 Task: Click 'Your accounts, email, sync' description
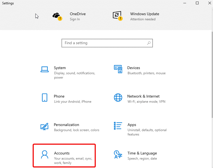(73, 161)
